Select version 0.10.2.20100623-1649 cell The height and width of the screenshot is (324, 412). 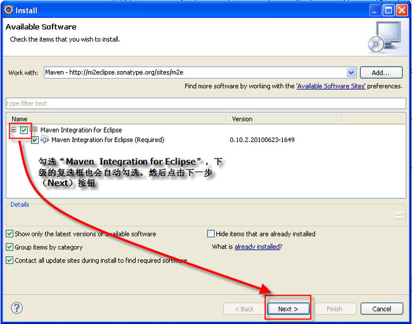262,139
